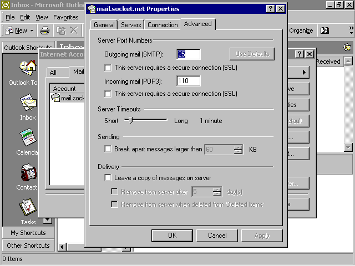
Task: Toggle Remove from server after days
Action: tap(115, 192)
